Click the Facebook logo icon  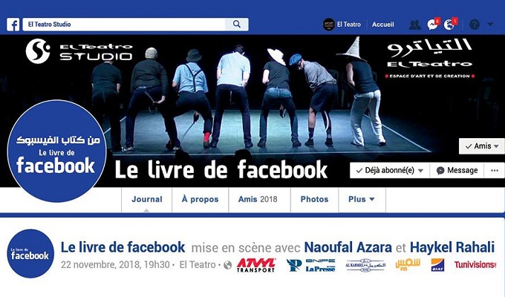pyautogui.click(x=13, y=25)
